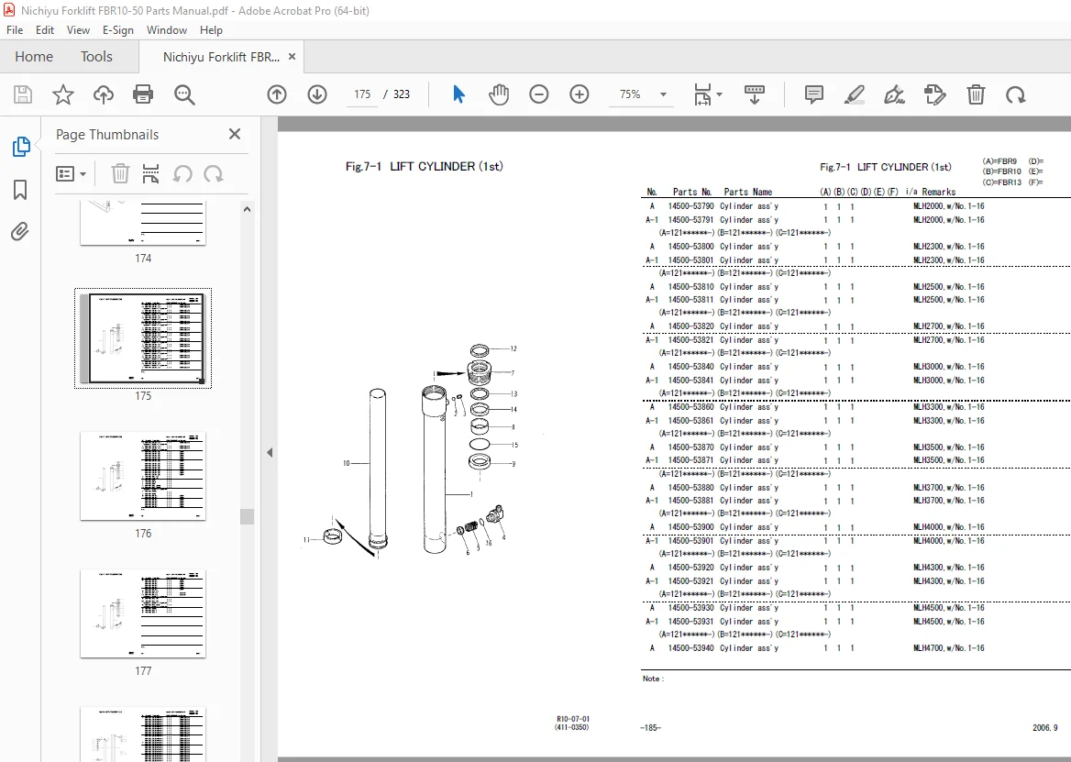Image resolution: width=1071 pixels, height=762 pixels.
Task: Select page 177 thumbnail
Action: pyautogui.click(x=143, y=613)
